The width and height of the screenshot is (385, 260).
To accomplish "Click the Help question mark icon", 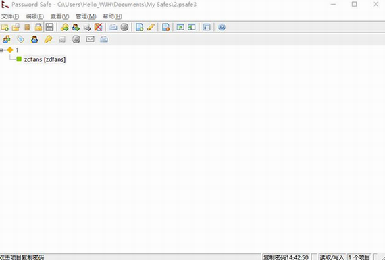I will [x=222, y=27].
